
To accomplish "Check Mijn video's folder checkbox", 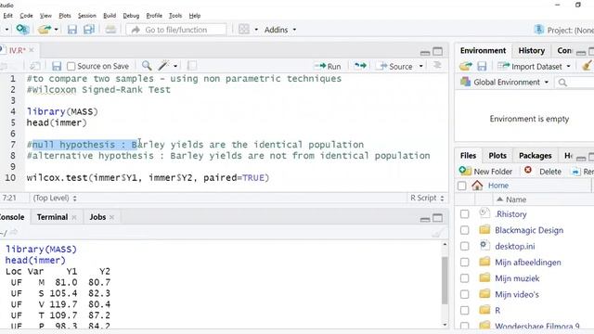I will tap(464, 294).
